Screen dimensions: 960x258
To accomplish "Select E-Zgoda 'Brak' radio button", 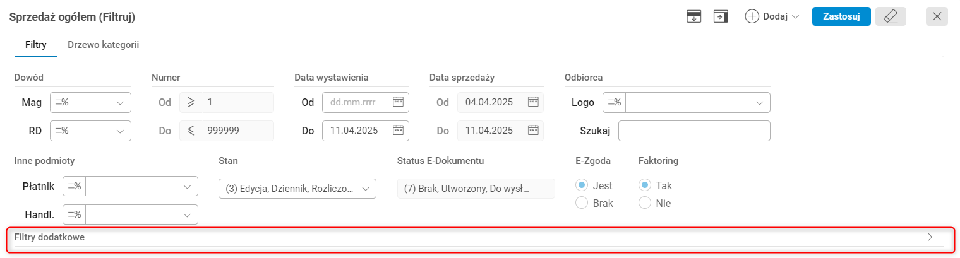I will pos(582,203).
